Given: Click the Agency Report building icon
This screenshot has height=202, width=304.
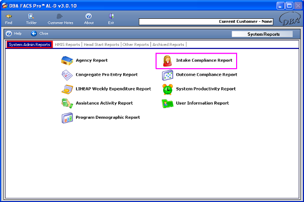Looking at the screenshot, I should tap(67, 61).
